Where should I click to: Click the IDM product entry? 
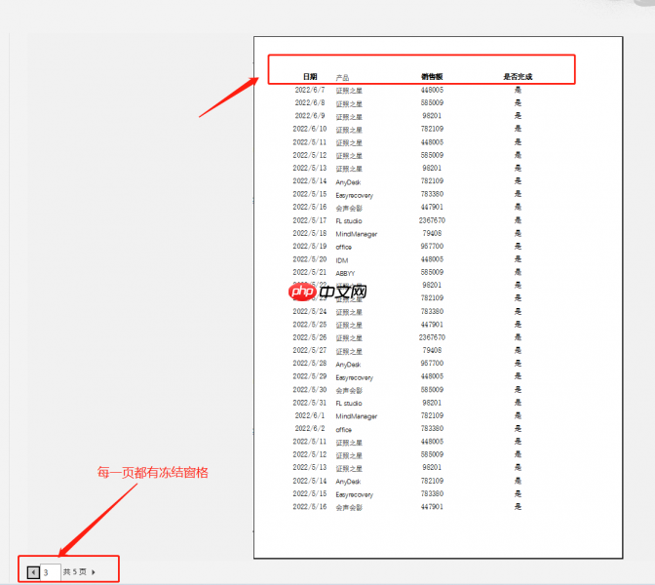342,260
